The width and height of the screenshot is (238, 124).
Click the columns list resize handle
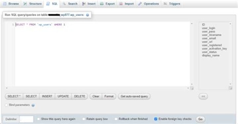pyautogui.click(x=230, y=88)
